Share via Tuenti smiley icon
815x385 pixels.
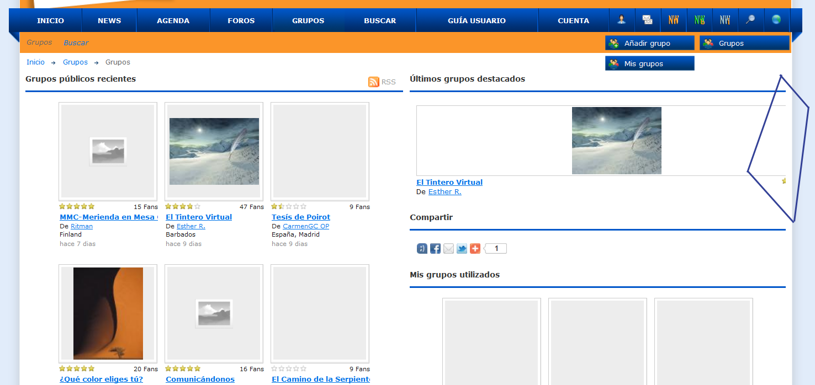click(x=422, y=249)
